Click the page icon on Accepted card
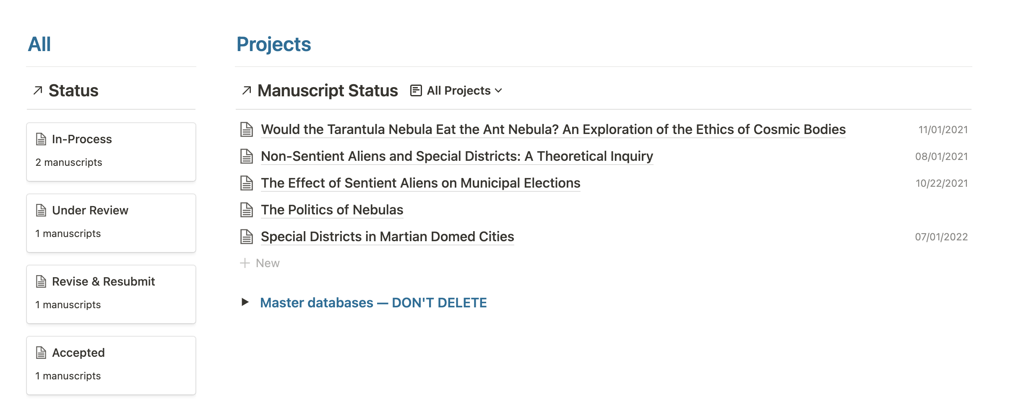 point(41,353)
